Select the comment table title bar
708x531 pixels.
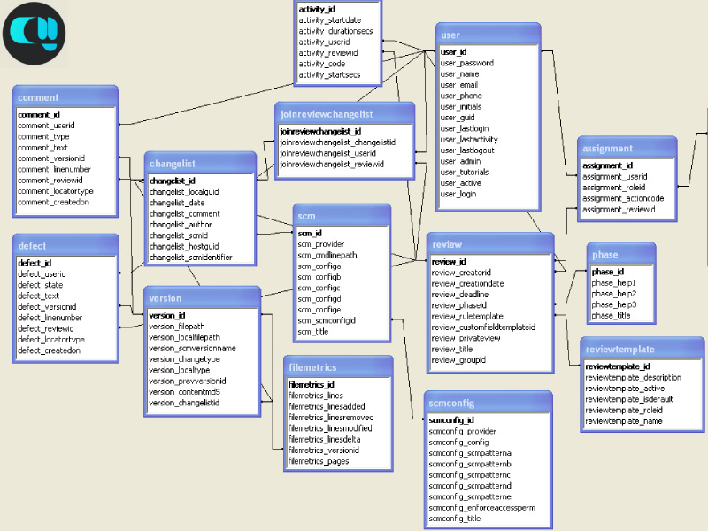tap(65, 97)
